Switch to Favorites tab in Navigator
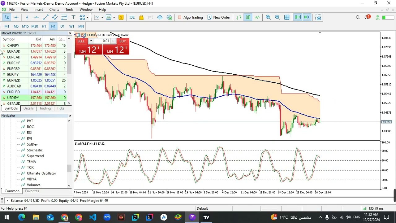 [32, 191]
